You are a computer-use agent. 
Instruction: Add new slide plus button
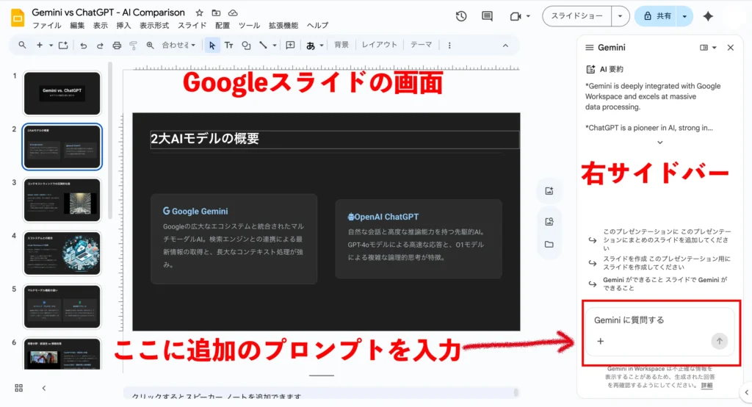click(40, 45)
